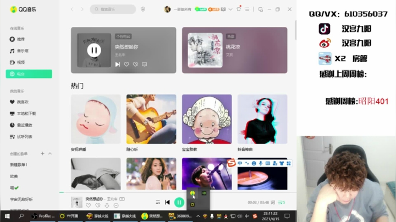396x222 pixels.
Task: Favorite current song in player bar
Action: click(88, 206)
